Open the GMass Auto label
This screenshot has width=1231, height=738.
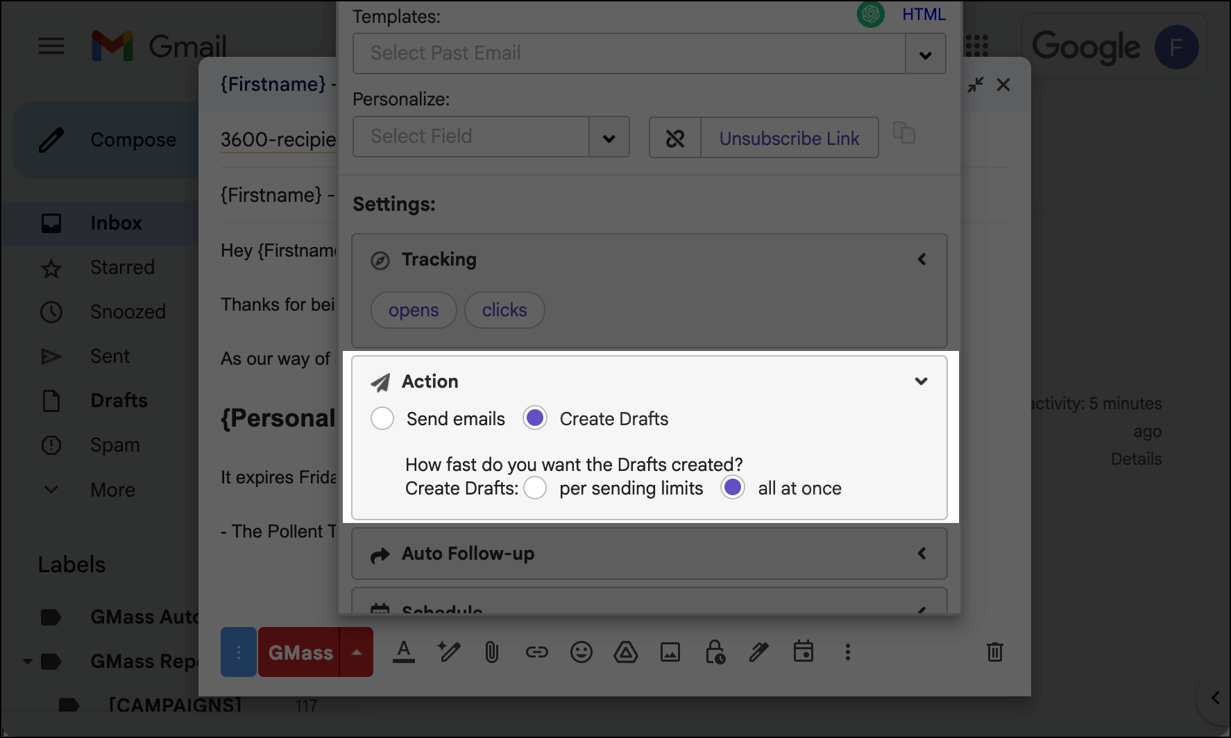pyautogui.click(x=144, y=617)
